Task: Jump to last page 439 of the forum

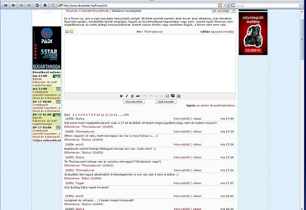Action: 126,115
